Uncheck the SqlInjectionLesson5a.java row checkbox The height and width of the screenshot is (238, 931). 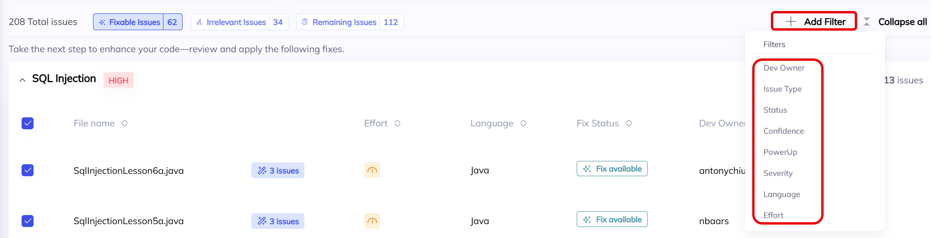28,221
